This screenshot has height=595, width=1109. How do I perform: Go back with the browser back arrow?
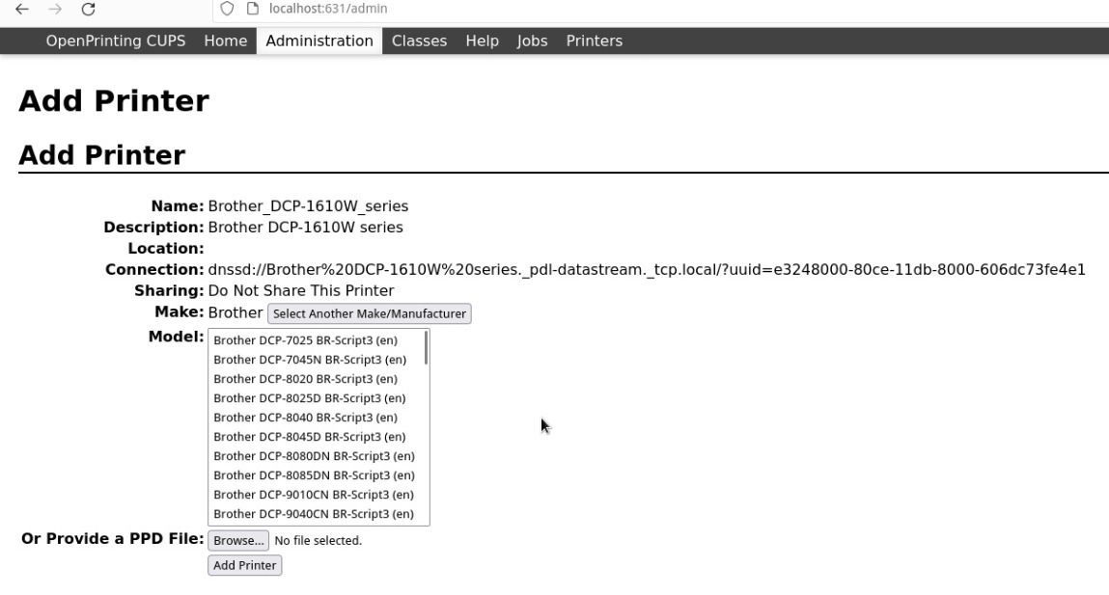(22, 10)
